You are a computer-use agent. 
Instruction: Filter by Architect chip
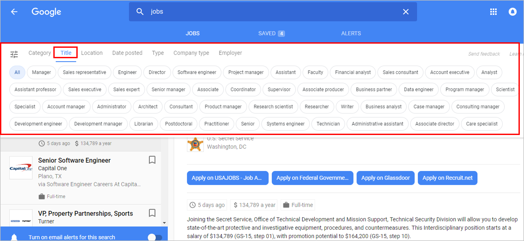click(x=148, y=107)
